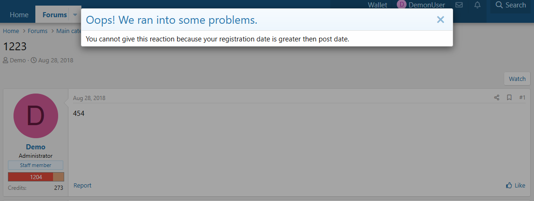Go to the Home navigation tab
Viewport: 534px width, 201px height.
point(19,15)
